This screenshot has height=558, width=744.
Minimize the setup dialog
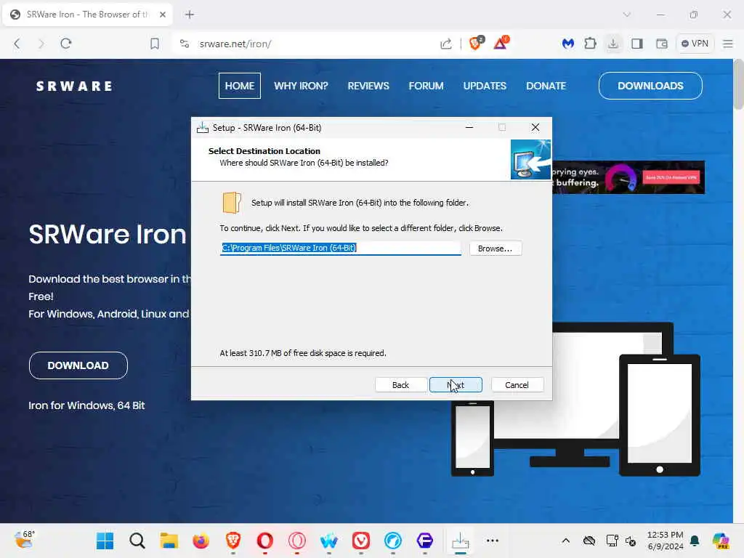(x=469, y=128)
